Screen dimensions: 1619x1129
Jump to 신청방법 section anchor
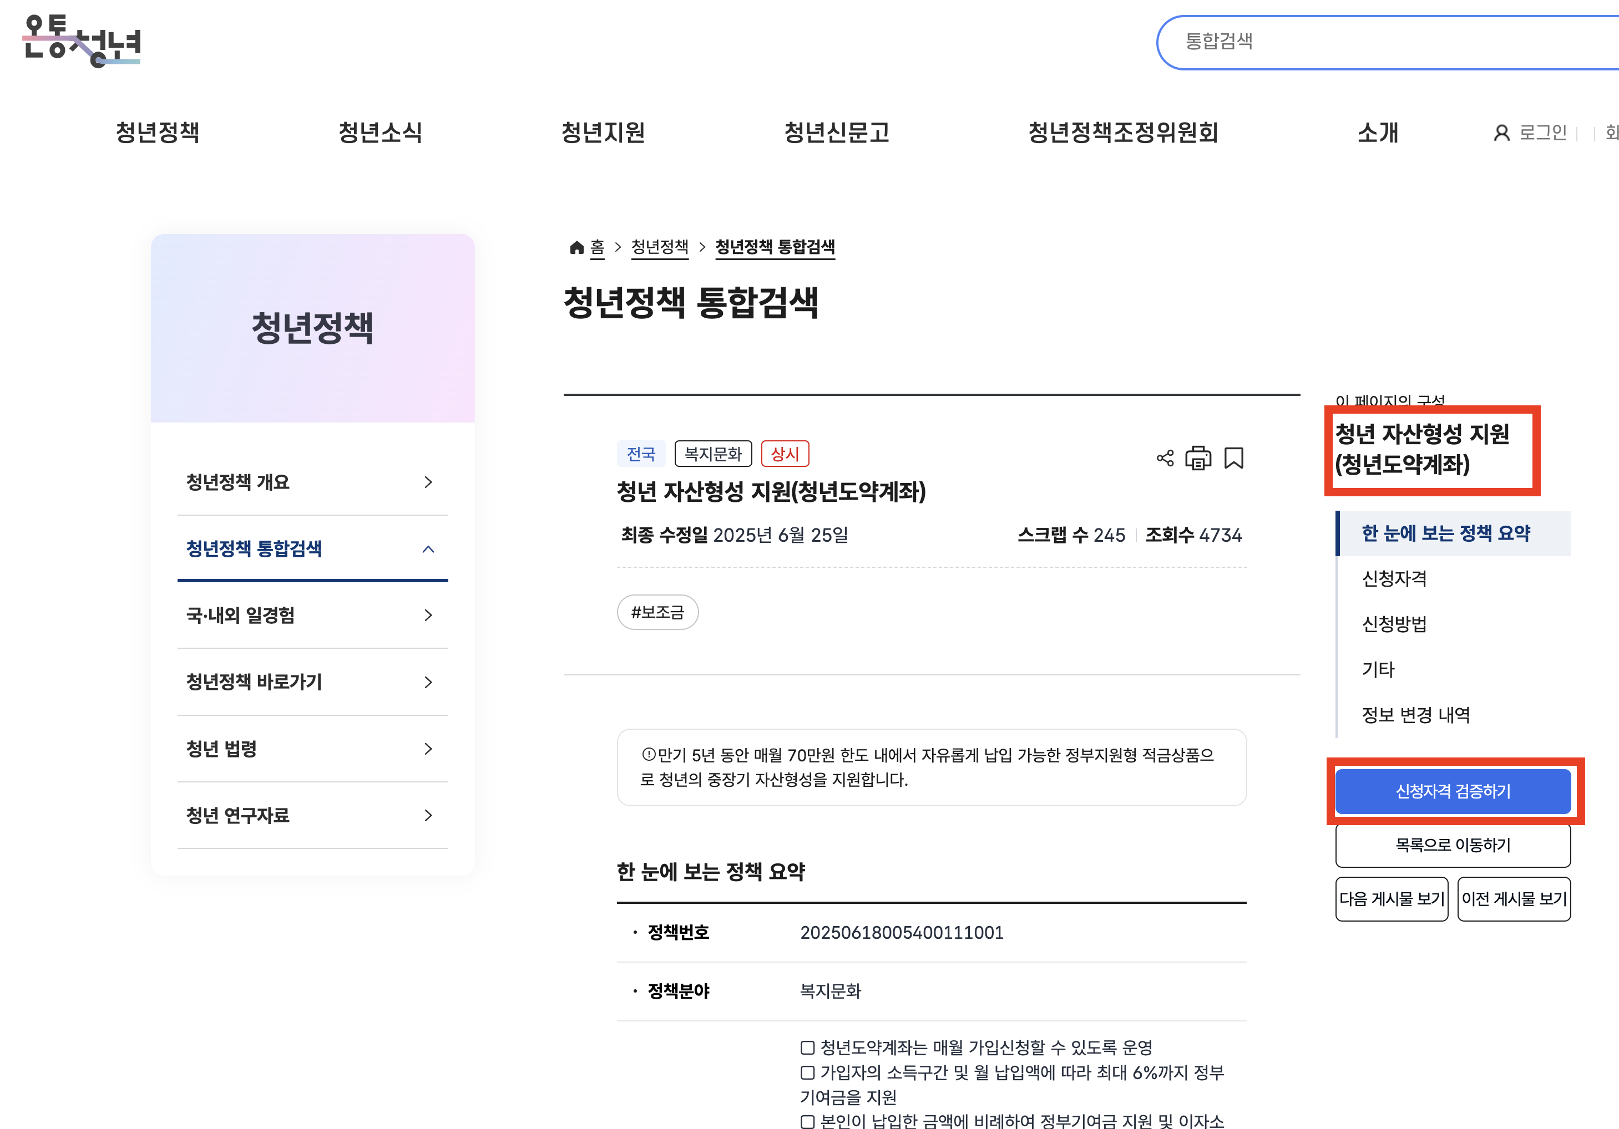[x=1394, y=624]
